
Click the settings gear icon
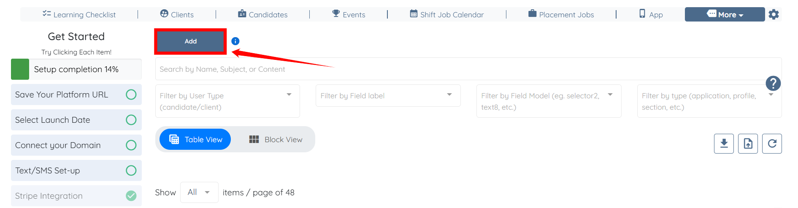(774, 15)
